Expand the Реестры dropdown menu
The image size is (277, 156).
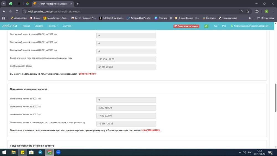53,26
